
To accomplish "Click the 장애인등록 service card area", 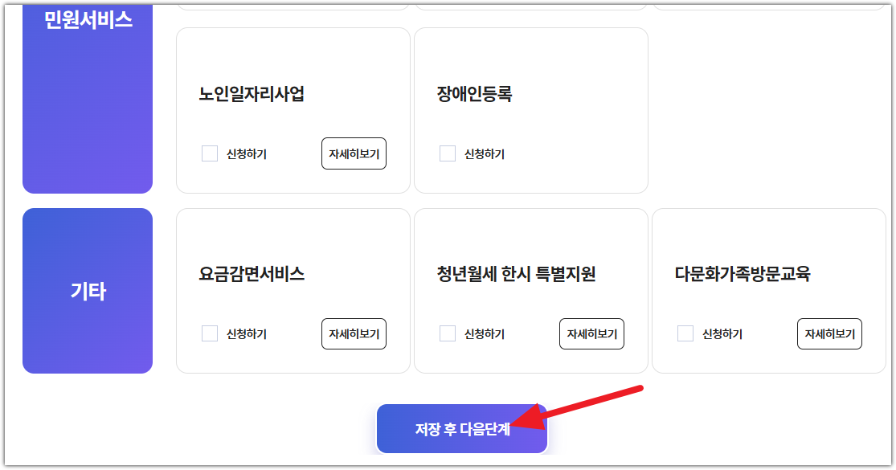I will pyautogui.click(x=530, y=110).
